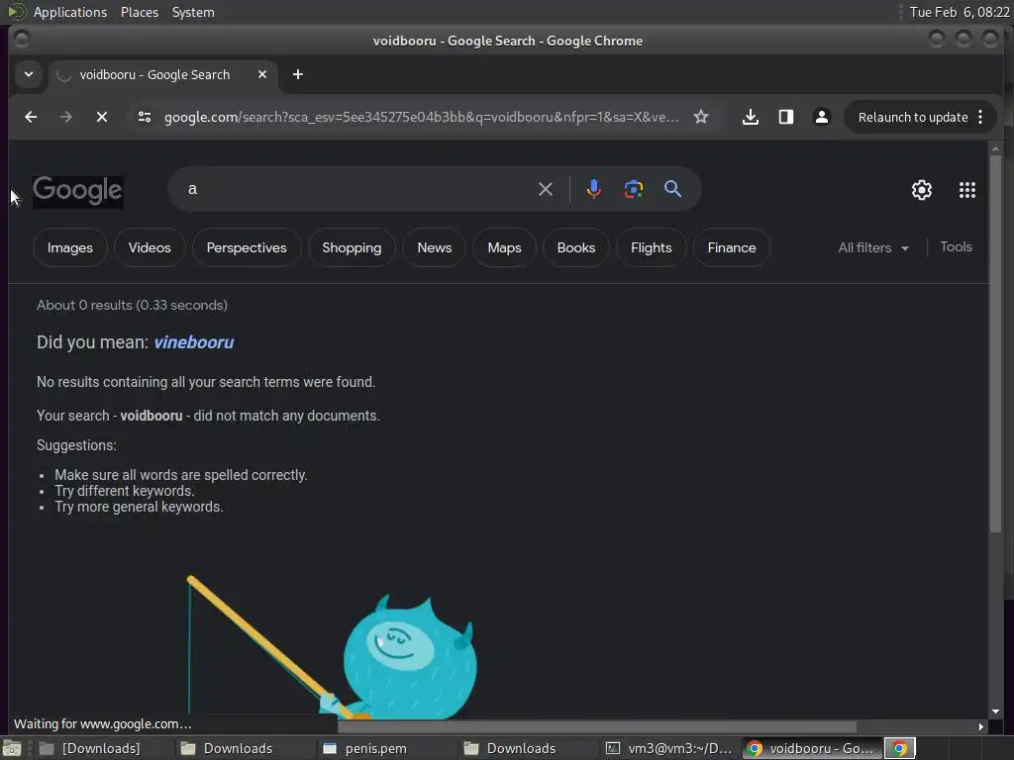Click the address bar URL
The height and width of the screenshot is (760, 1014).
tap(421, 117)
